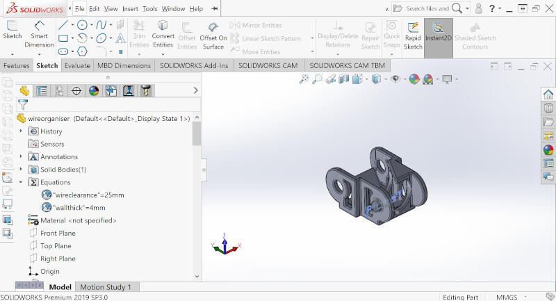Click Apply Scene icon
556x301 pixels.
(x=428, y=79)
